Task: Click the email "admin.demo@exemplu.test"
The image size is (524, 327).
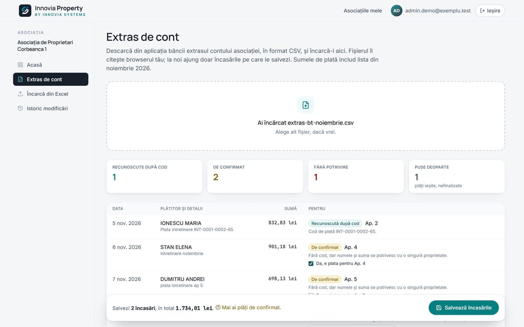Action: coord(438,11)
